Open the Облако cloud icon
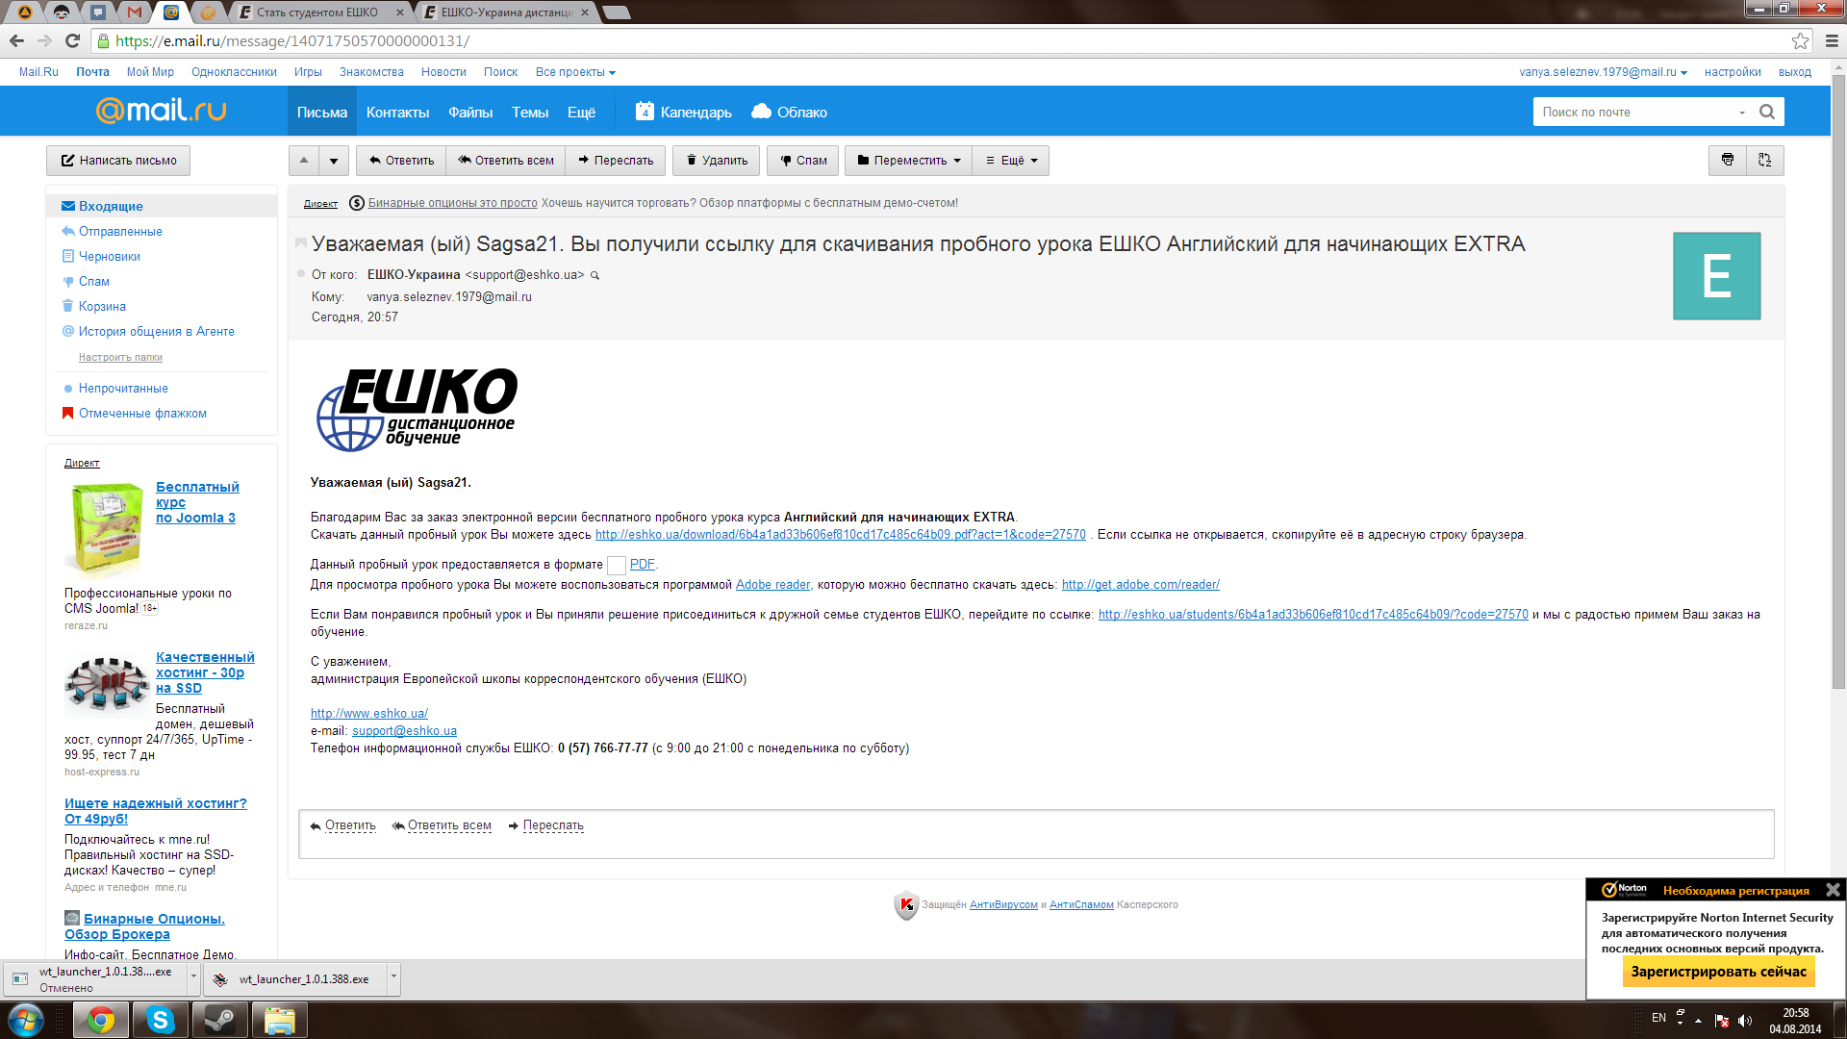This screenshot has width=1847, height=1039. [x=761, y=112]
